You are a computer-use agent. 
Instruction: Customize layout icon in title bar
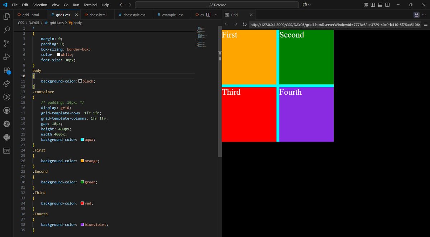pos(366,5)
